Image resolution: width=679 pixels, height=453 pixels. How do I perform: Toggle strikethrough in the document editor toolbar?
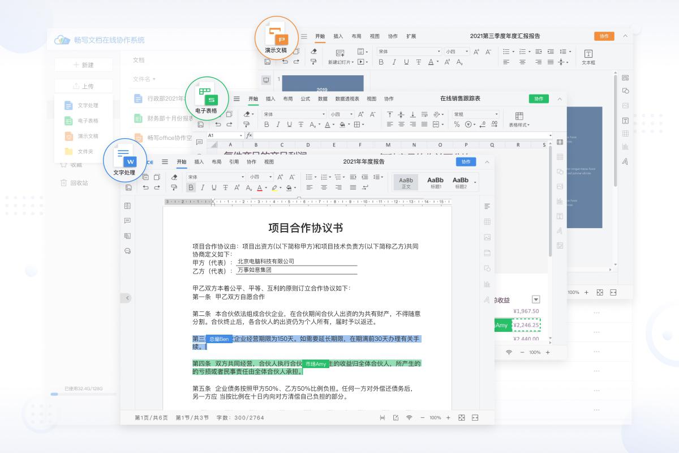coord(225,187)
